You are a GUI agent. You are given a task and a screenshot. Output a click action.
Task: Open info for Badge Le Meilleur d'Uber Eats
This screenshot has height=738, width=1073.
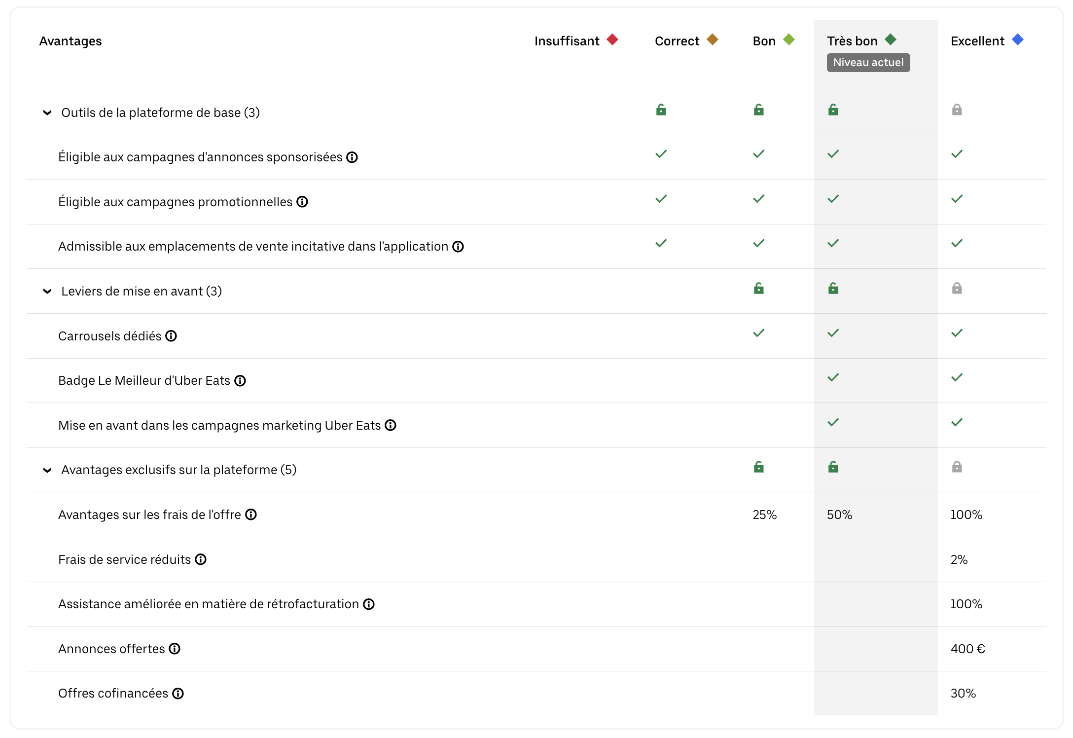[240, 381]
